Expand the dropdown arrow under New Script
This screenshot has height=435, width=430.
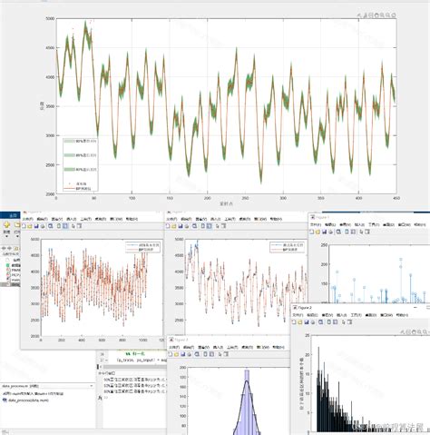[x=6, y=236]
